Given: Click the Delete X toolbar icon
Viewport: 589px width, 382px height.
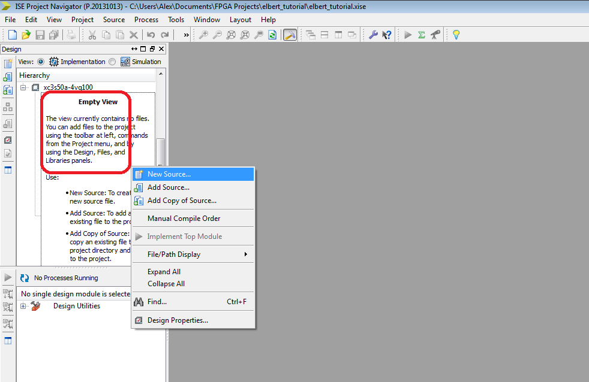Looking at the screenshot, I should click(x=133, y=35).
